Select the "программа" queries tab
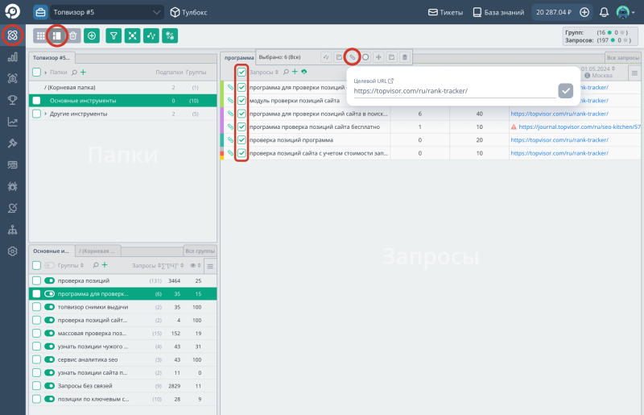 [238, 57]
